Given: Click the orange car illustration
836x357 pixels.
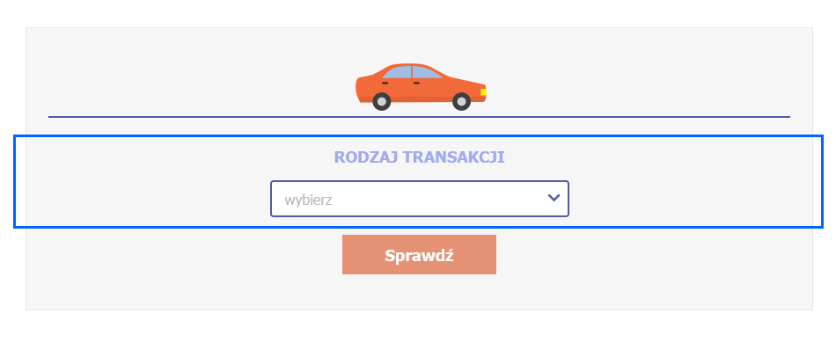Looking at the screenshot, I should (x=421, y=87).
